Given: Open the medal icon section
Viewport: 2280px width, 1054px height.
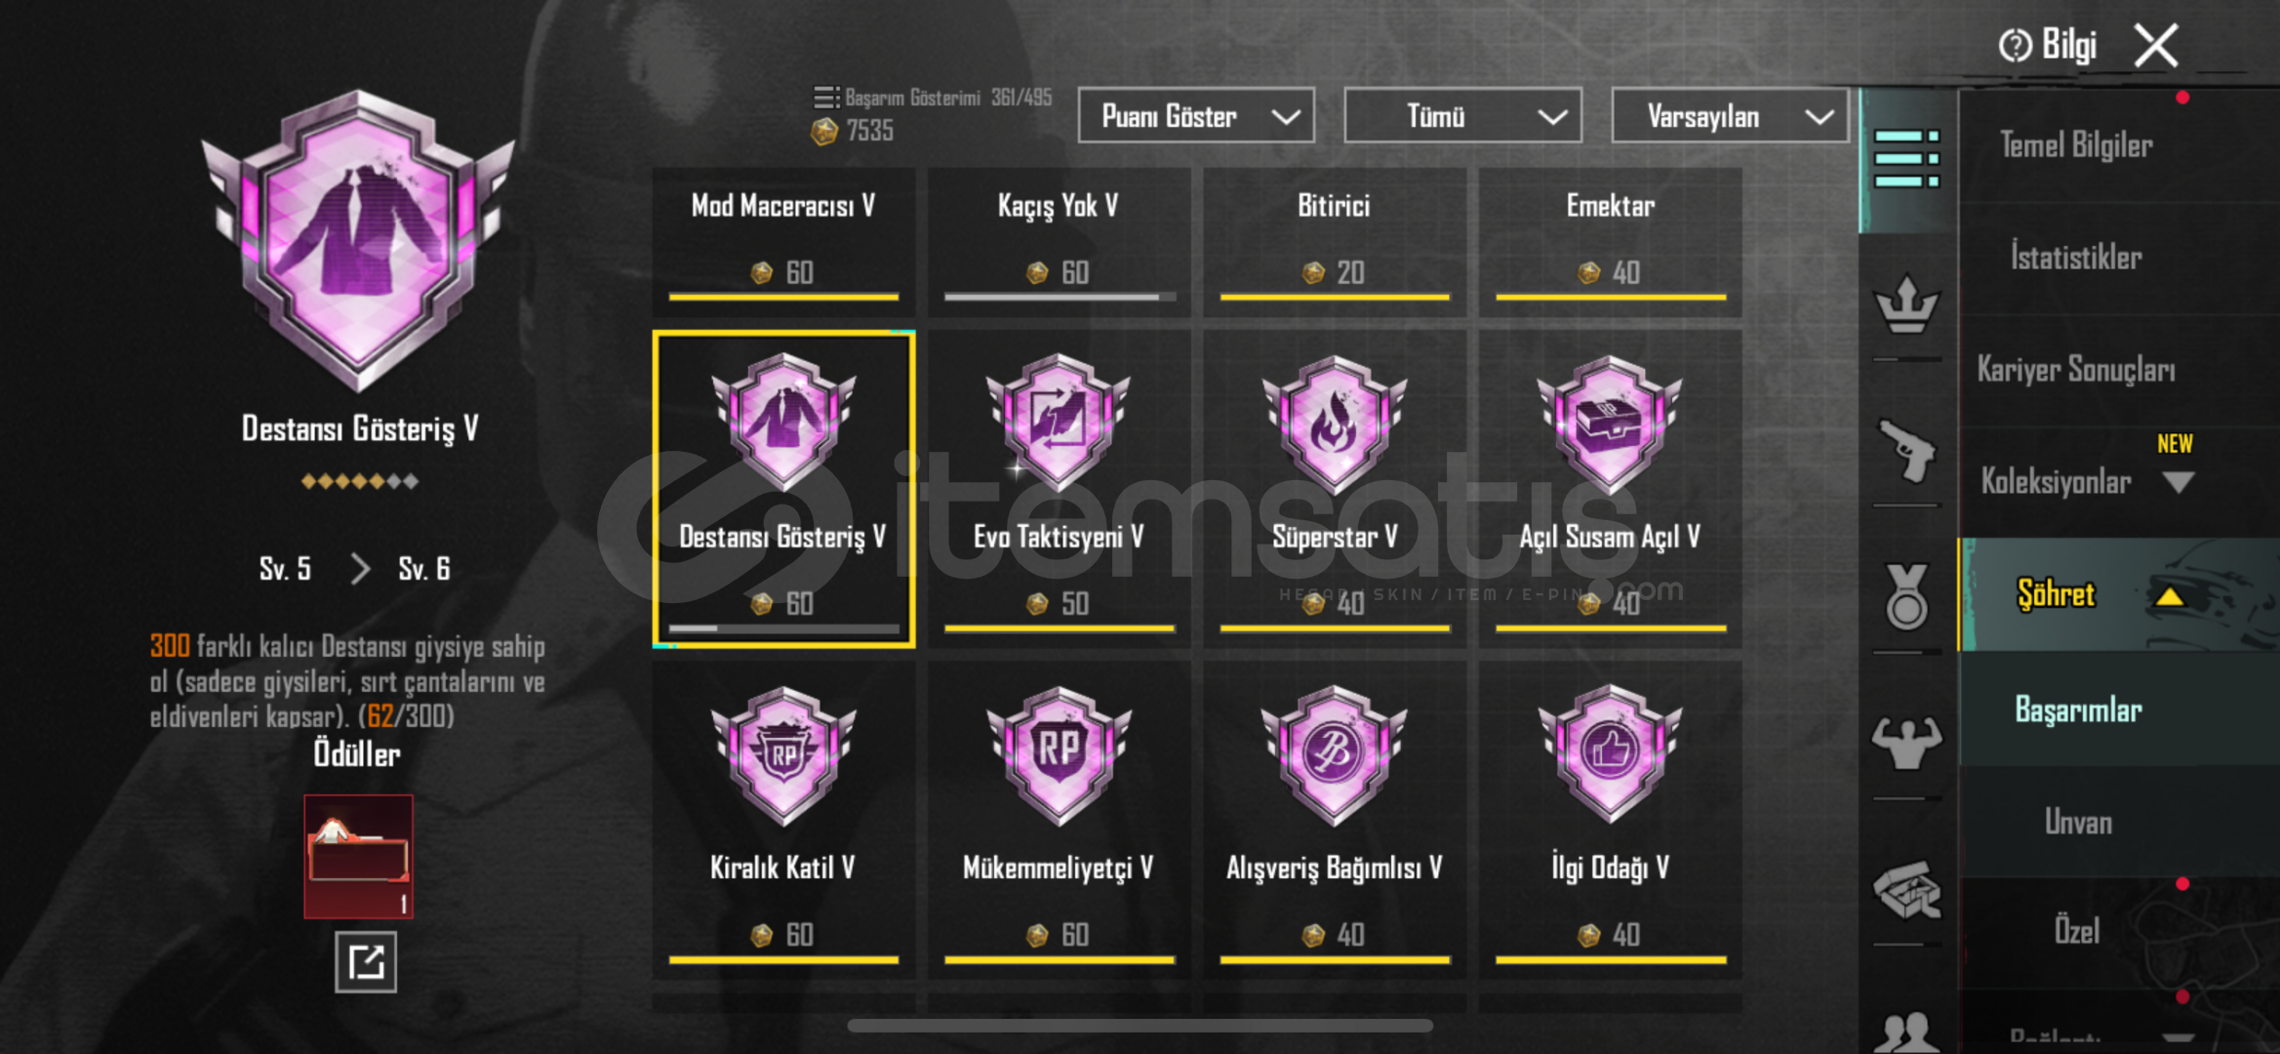Looking at the screenshot, I should tap(1907, 595).
